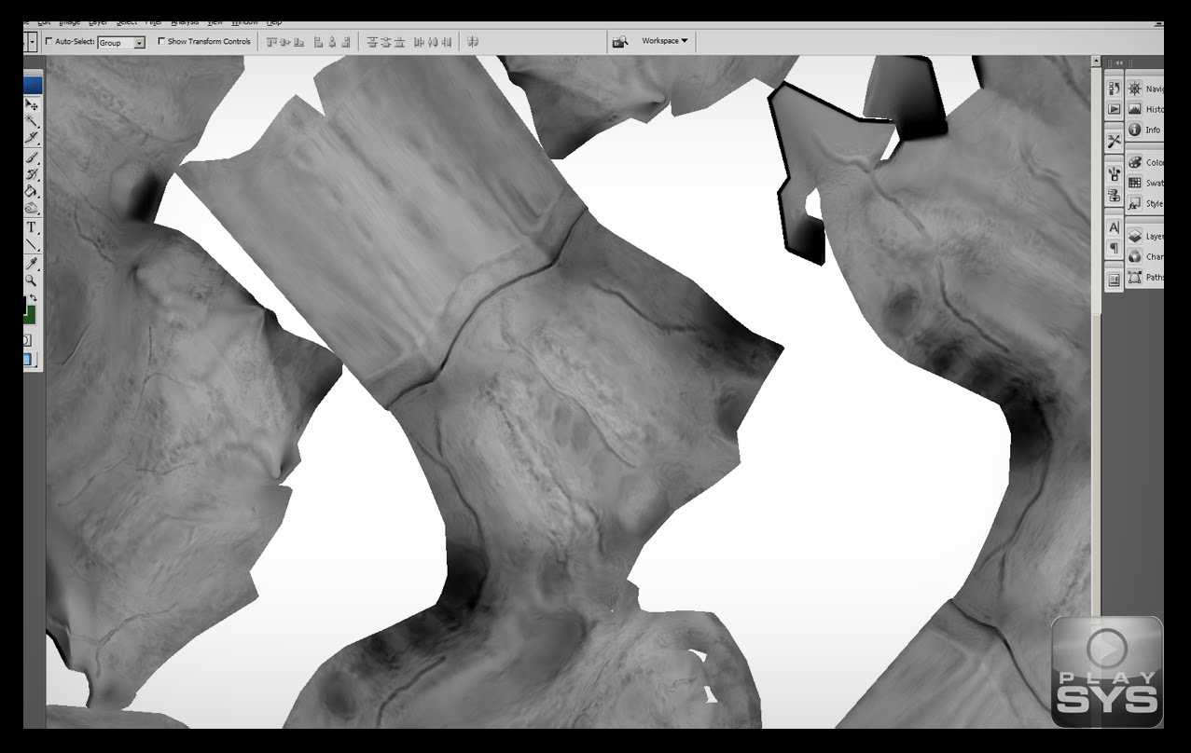Open the Select menu
This screenshot has height=753, width=1191.
(127, 21)
